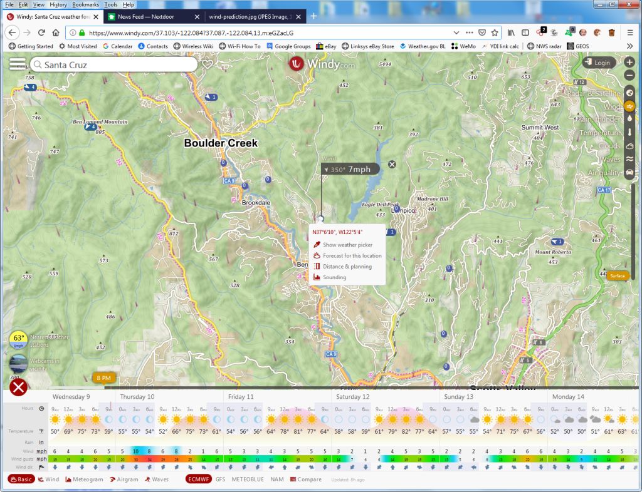This screenshot has width=642, height=492.
Task: Zoom in the map with plus button
Action: point(629,63)
